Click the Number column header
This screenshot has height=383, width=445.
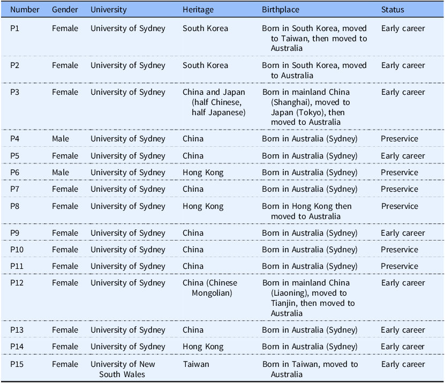coord(25,10)
